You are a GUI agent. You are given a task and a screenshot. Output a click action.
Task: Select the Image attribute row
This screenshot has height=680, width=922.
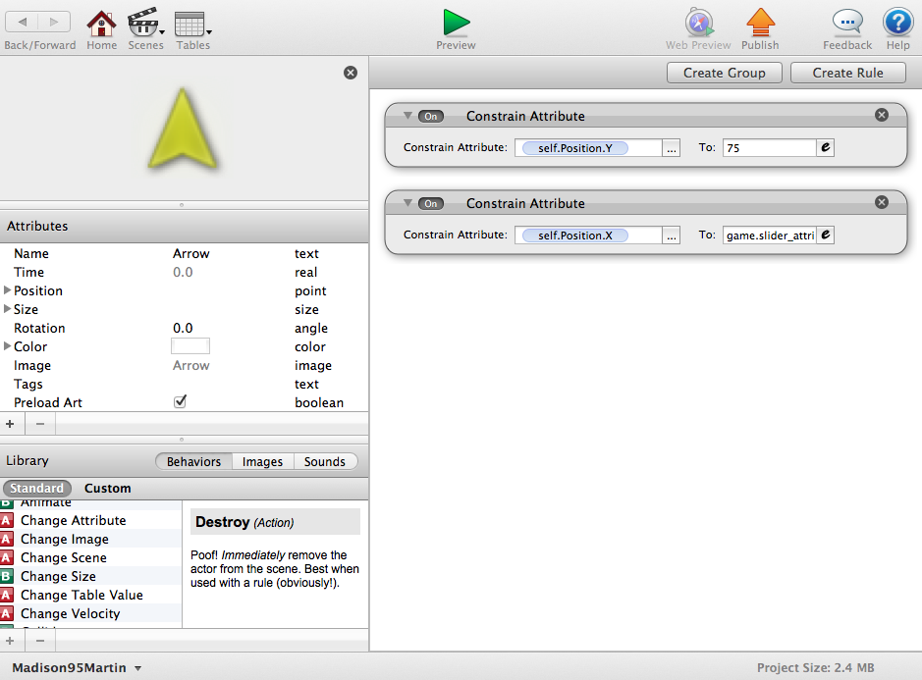tap(184, 365)
